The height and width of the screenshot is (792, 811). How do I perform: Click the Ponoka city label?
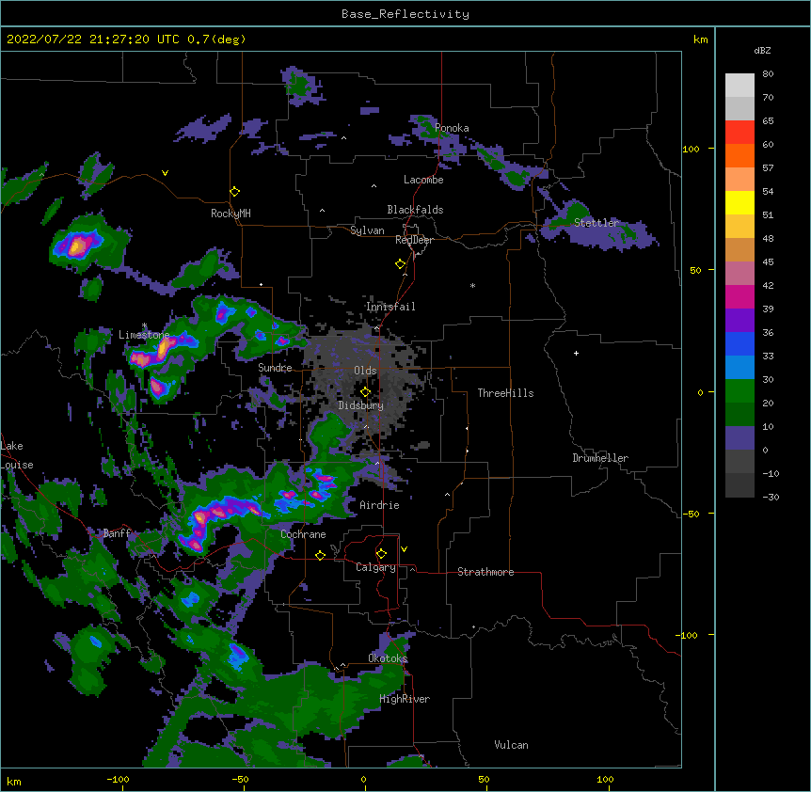[x=452, y=128]
